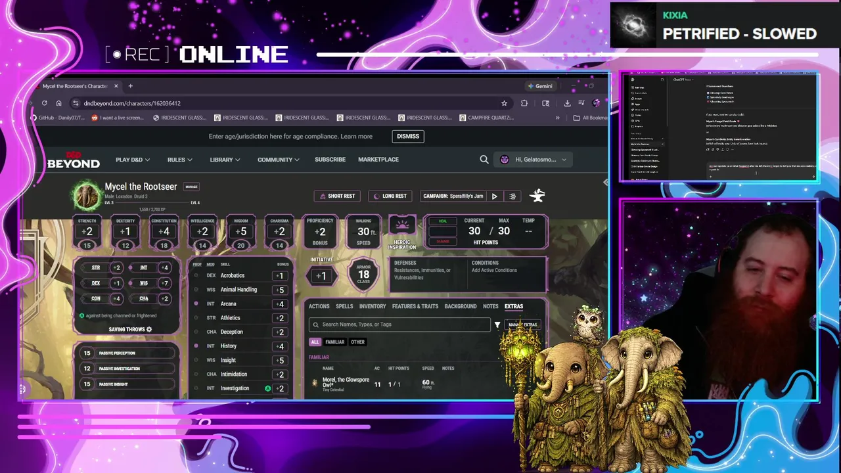
Task: Take a LONG REST
Action: coord(390,196)
